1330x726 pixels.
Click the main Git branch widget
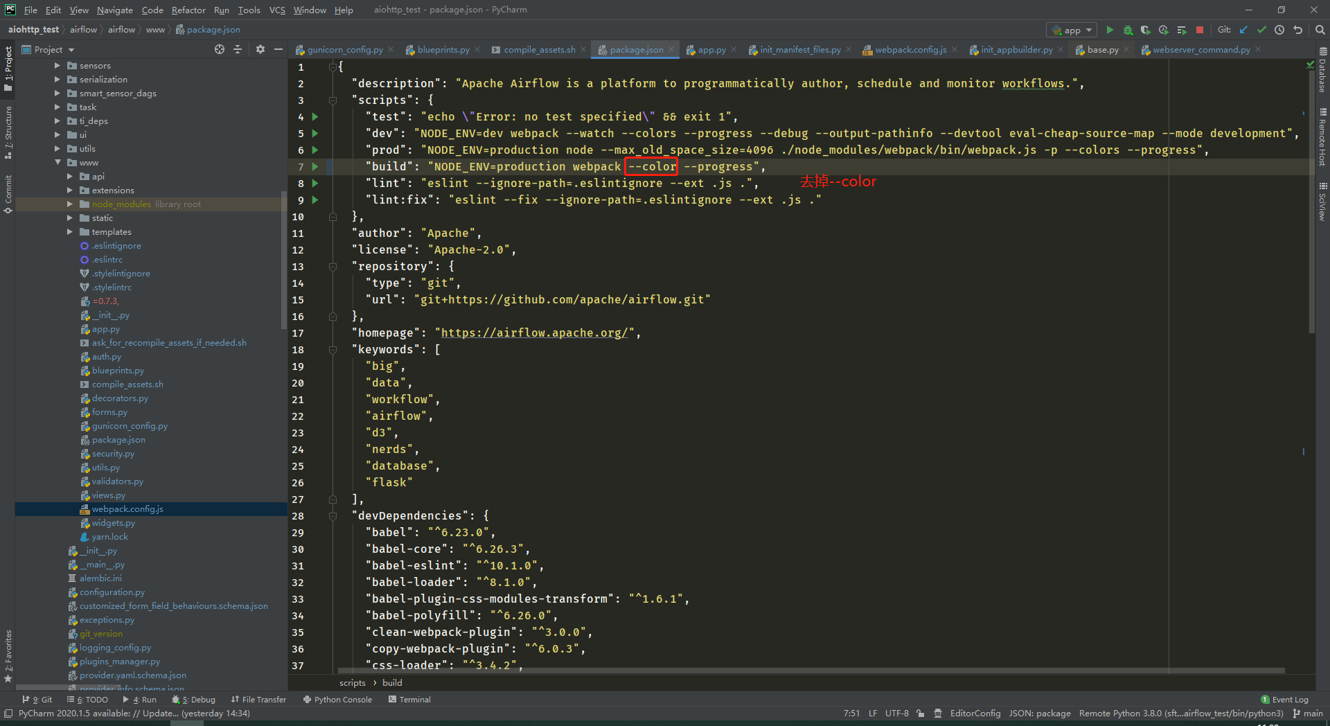tap(1308, 714)
